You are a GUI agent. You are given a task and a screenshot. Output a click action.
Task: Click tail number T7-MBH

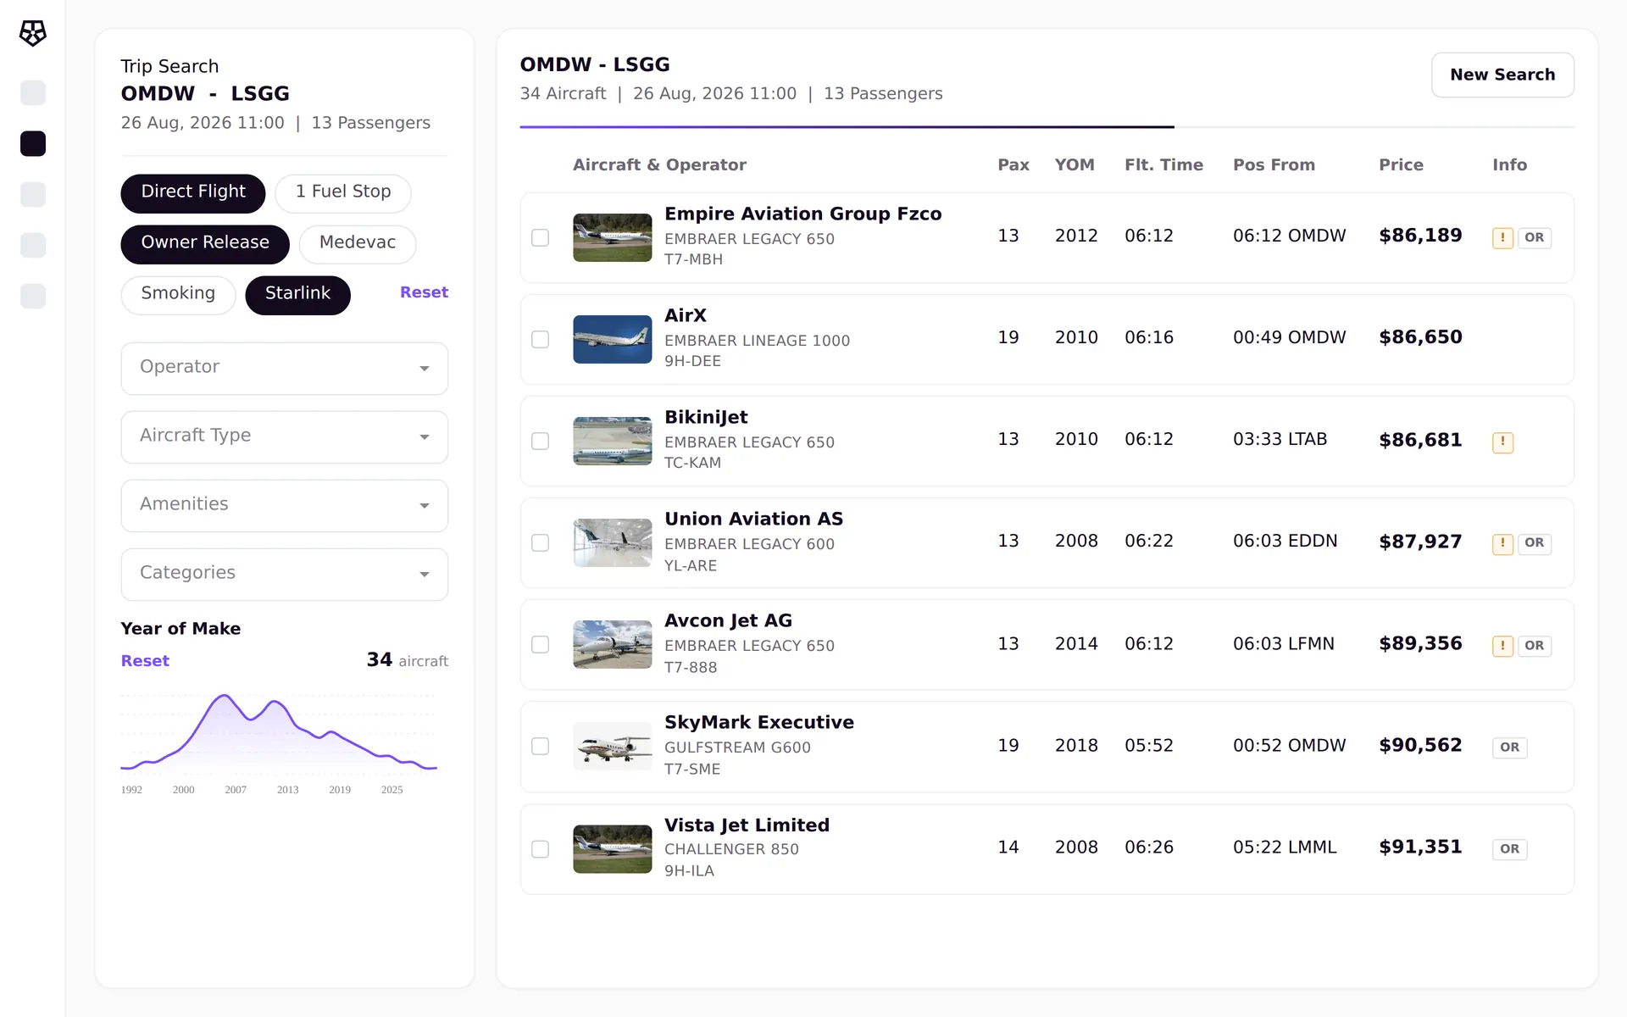click(693, 260)
